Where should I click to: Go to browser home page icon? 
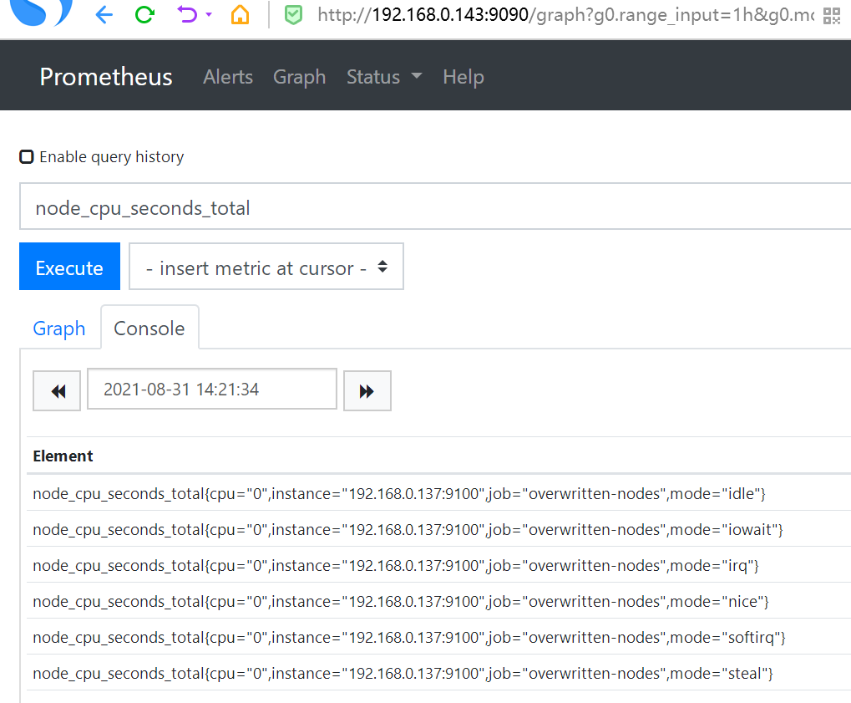[x=240, y=15]
